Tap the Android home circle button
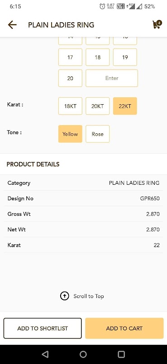This screenshot has height=364, width=167. click(83, 354)
